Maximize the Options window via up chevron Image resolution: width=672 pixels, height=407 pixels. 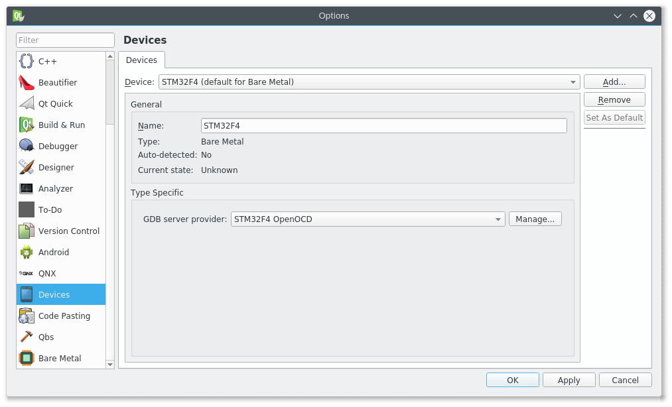point(633,16)
